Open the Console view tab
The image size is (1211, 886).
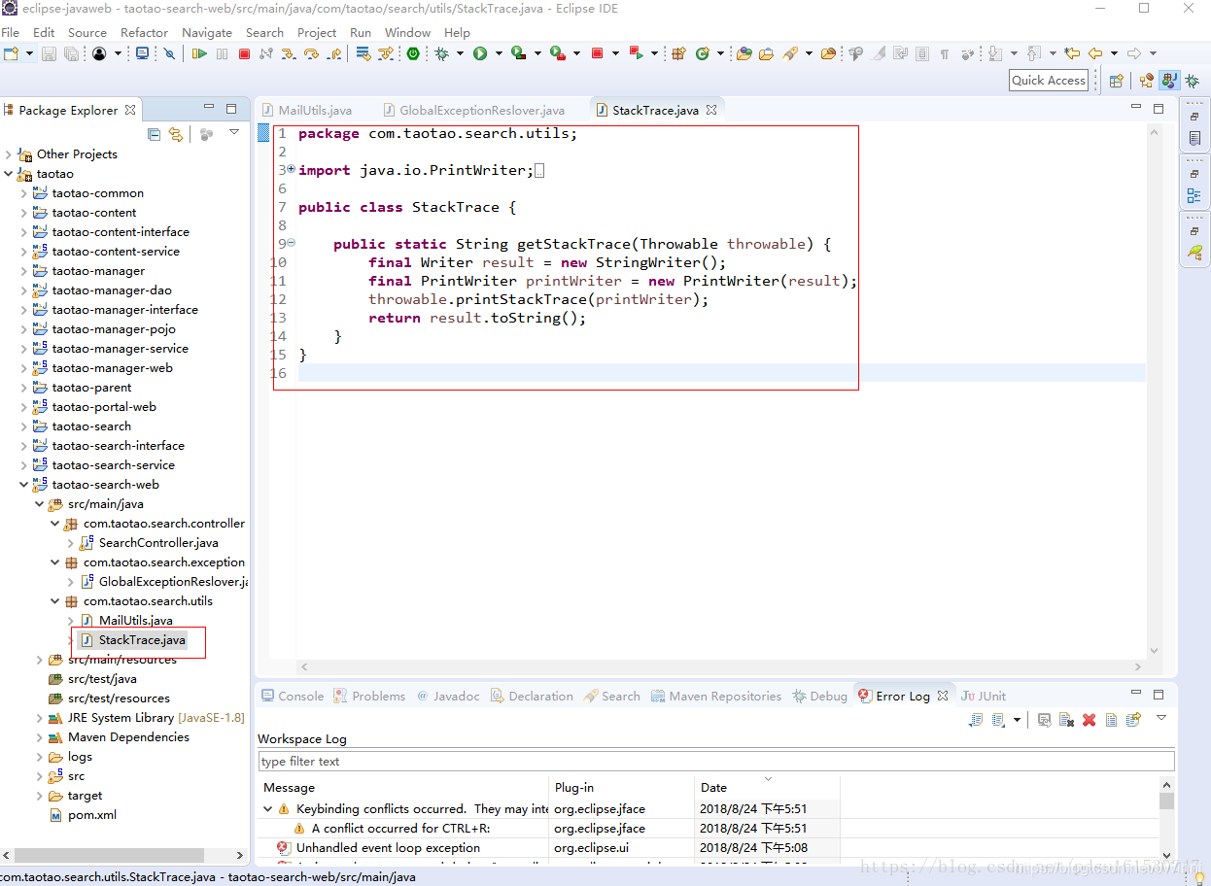293,696
